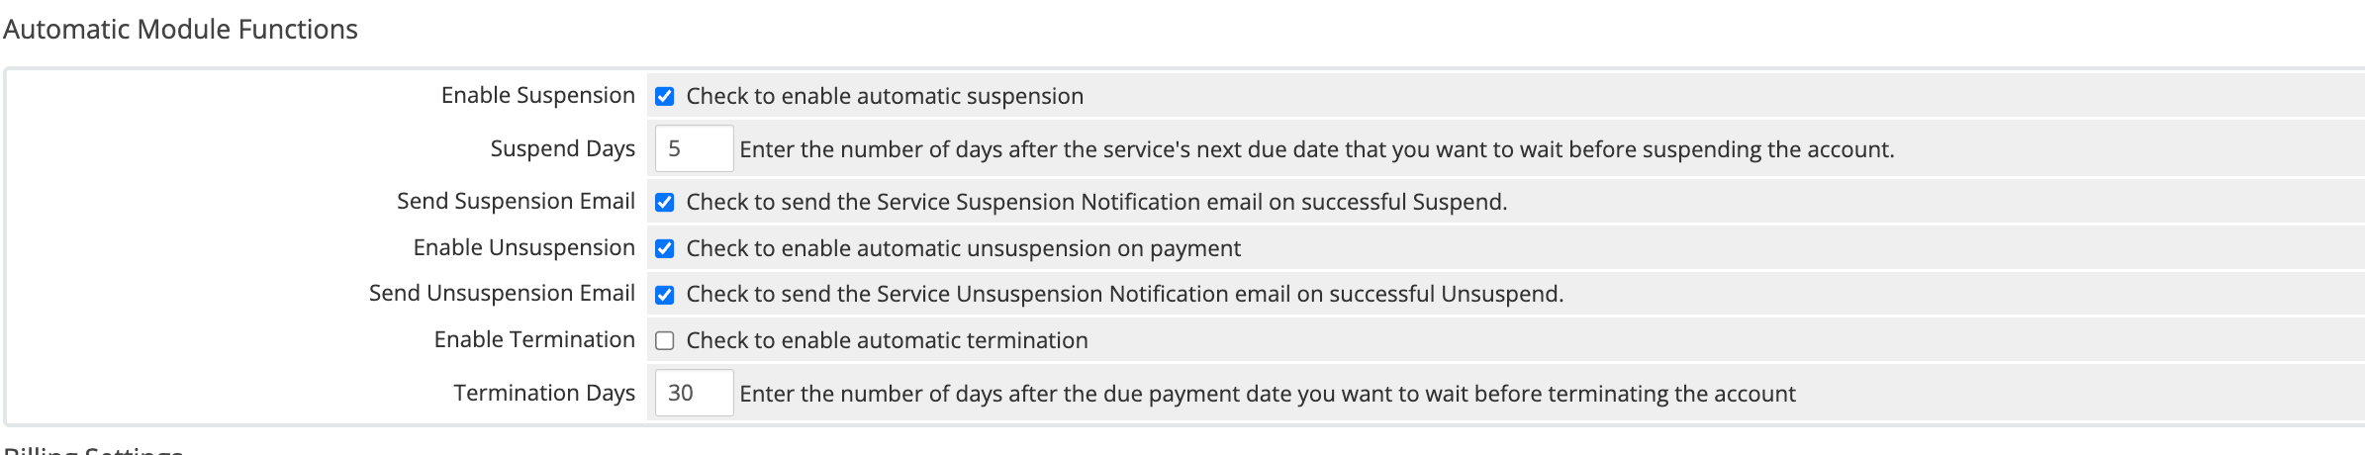Click the 'Send Suspension Email' row label
Screen dimensions: 2365x455
pyautogui.click(x=516, y=201)
